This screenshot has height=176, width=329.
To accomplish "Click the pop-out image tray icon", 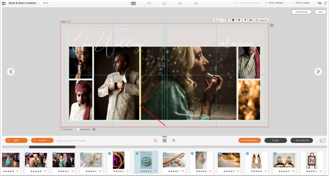I will point(322,140).
